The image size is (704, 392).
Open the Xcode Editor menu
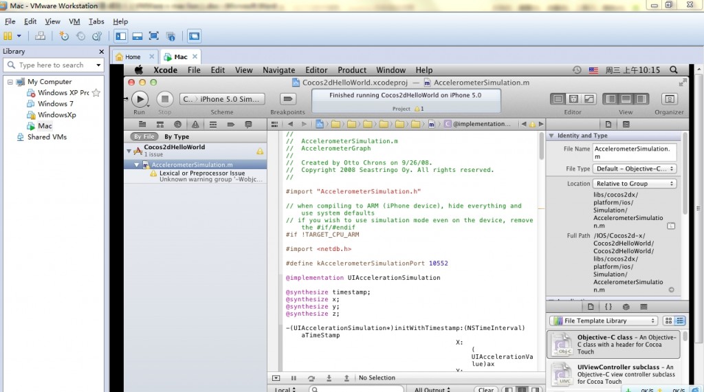(316, 70)
